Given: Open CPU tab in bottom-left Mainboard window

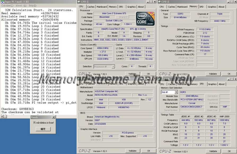Looking at the screenshot, I should 81,84.
